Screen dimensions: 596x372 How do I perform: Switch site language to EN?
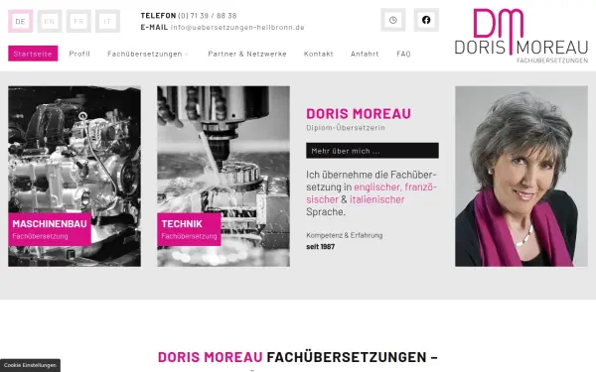50,21
